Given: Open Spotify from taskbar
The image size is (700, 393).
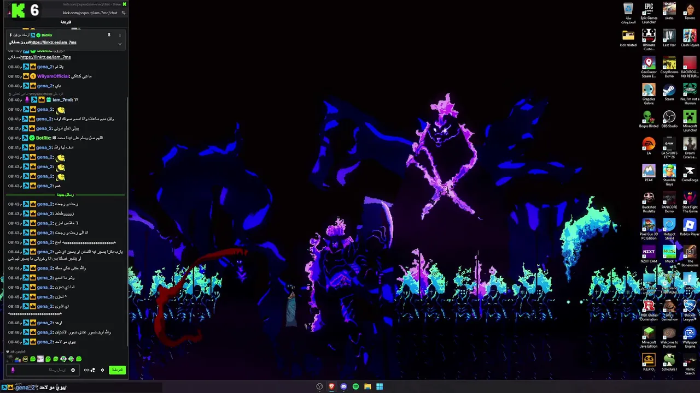Looking at the screenshot, I should point(355,386).
